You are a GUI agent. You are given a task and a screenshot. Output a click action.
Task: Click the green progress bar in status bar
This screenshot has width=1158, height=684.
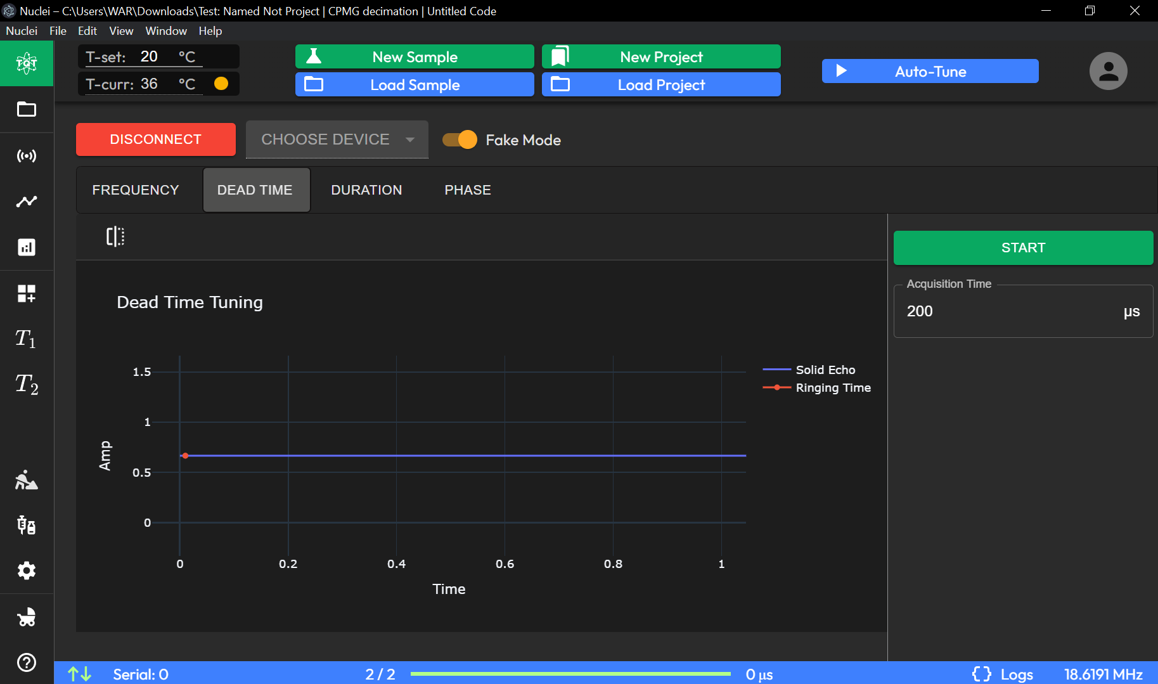570,674
